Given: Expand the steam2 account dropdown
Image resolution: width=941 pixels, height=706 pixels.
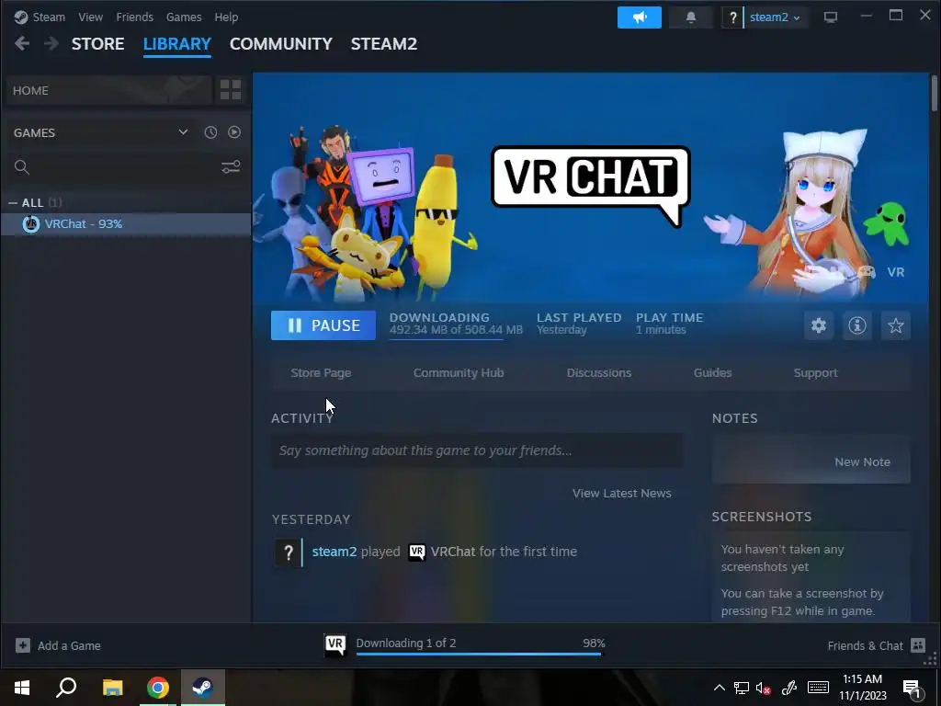Looking at the screenshot, I should [774, 17].
